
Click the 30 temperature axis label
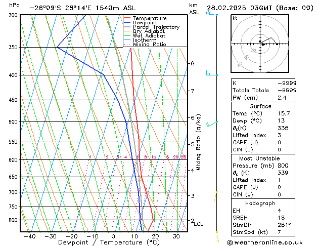tap(176, 237)
